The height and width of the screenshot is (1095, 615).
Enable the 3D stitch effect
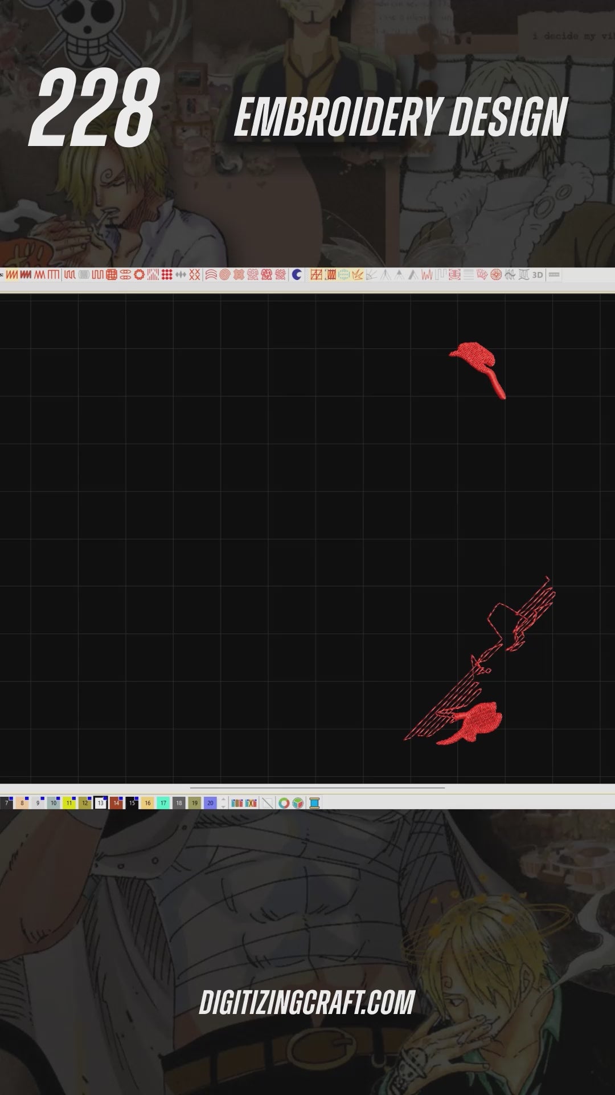click(x=537, y=275)
